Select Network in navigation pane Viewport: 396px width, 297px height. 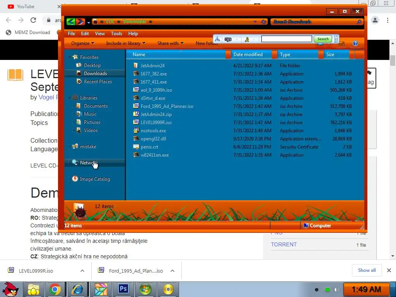pos(89,163)
